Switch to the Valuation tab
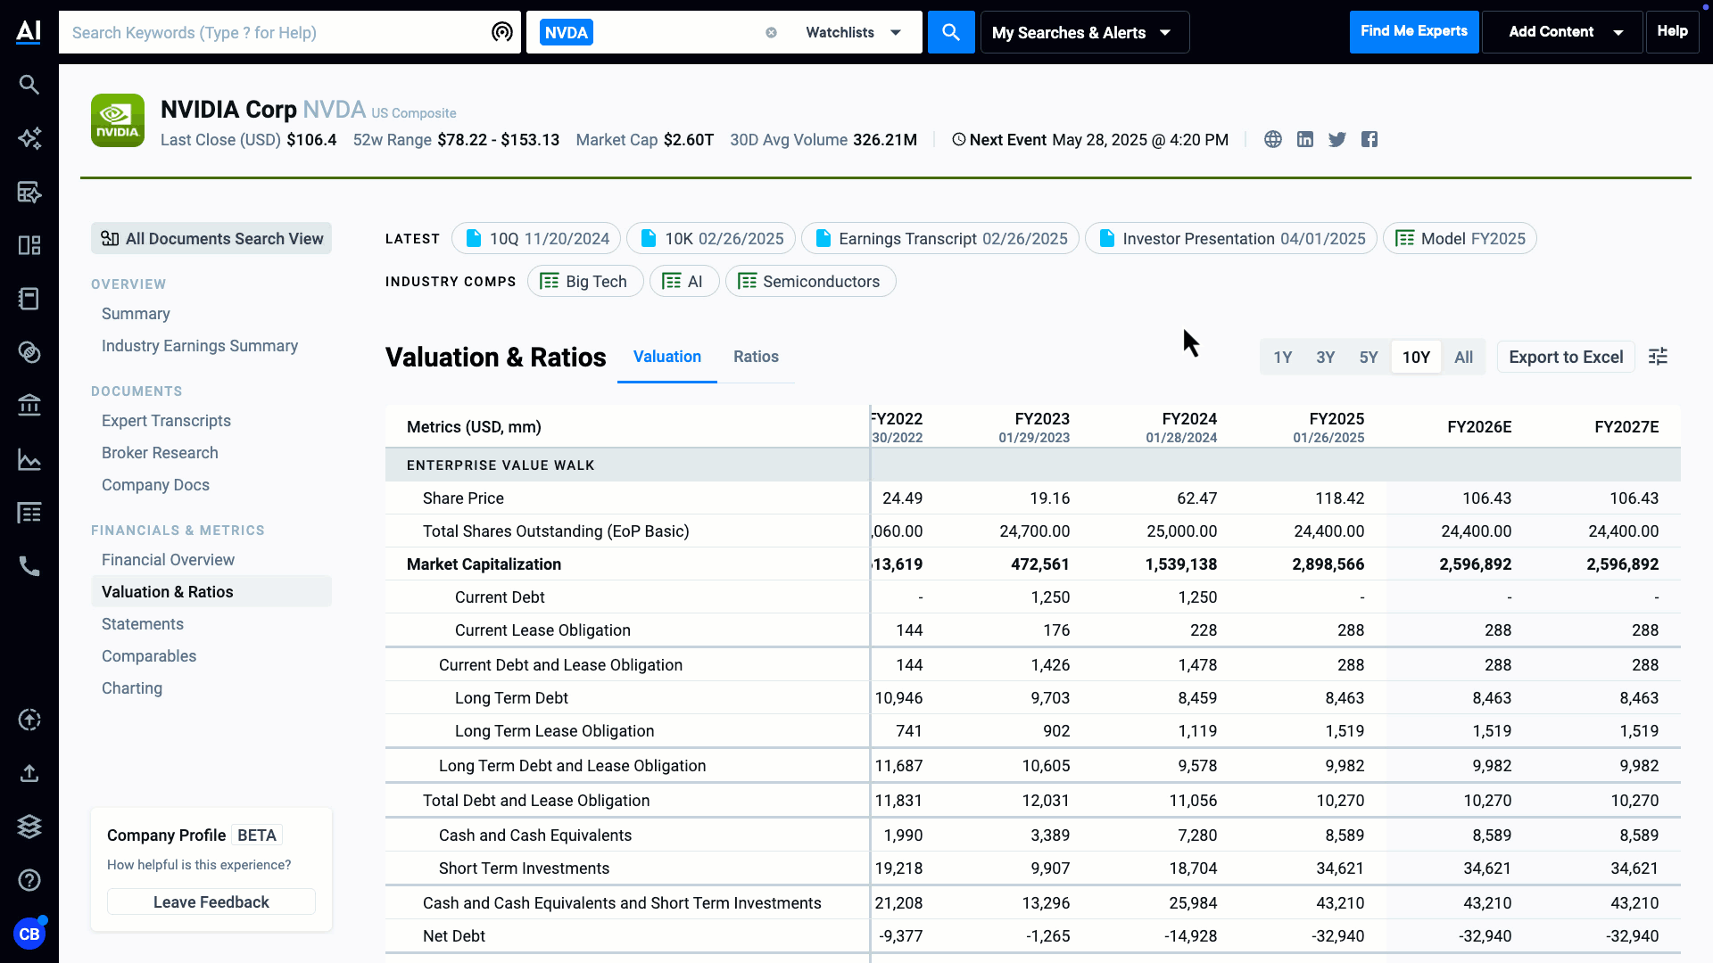The image size is (1713, 963). (667, 357)
